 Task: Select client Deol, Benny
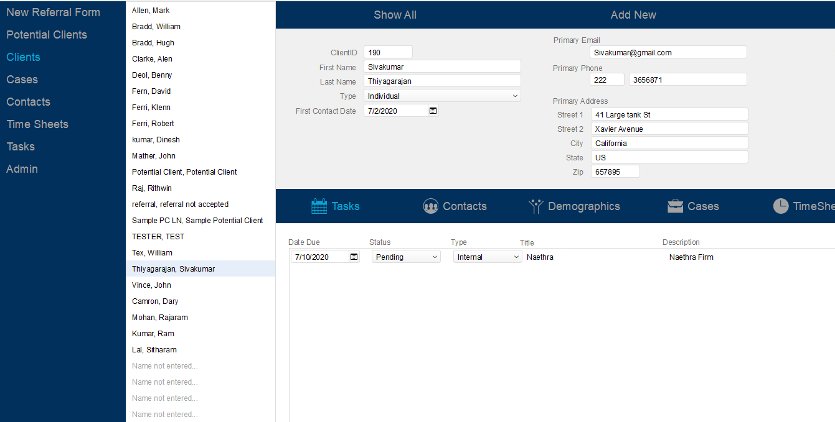click(x=200, y=75)
